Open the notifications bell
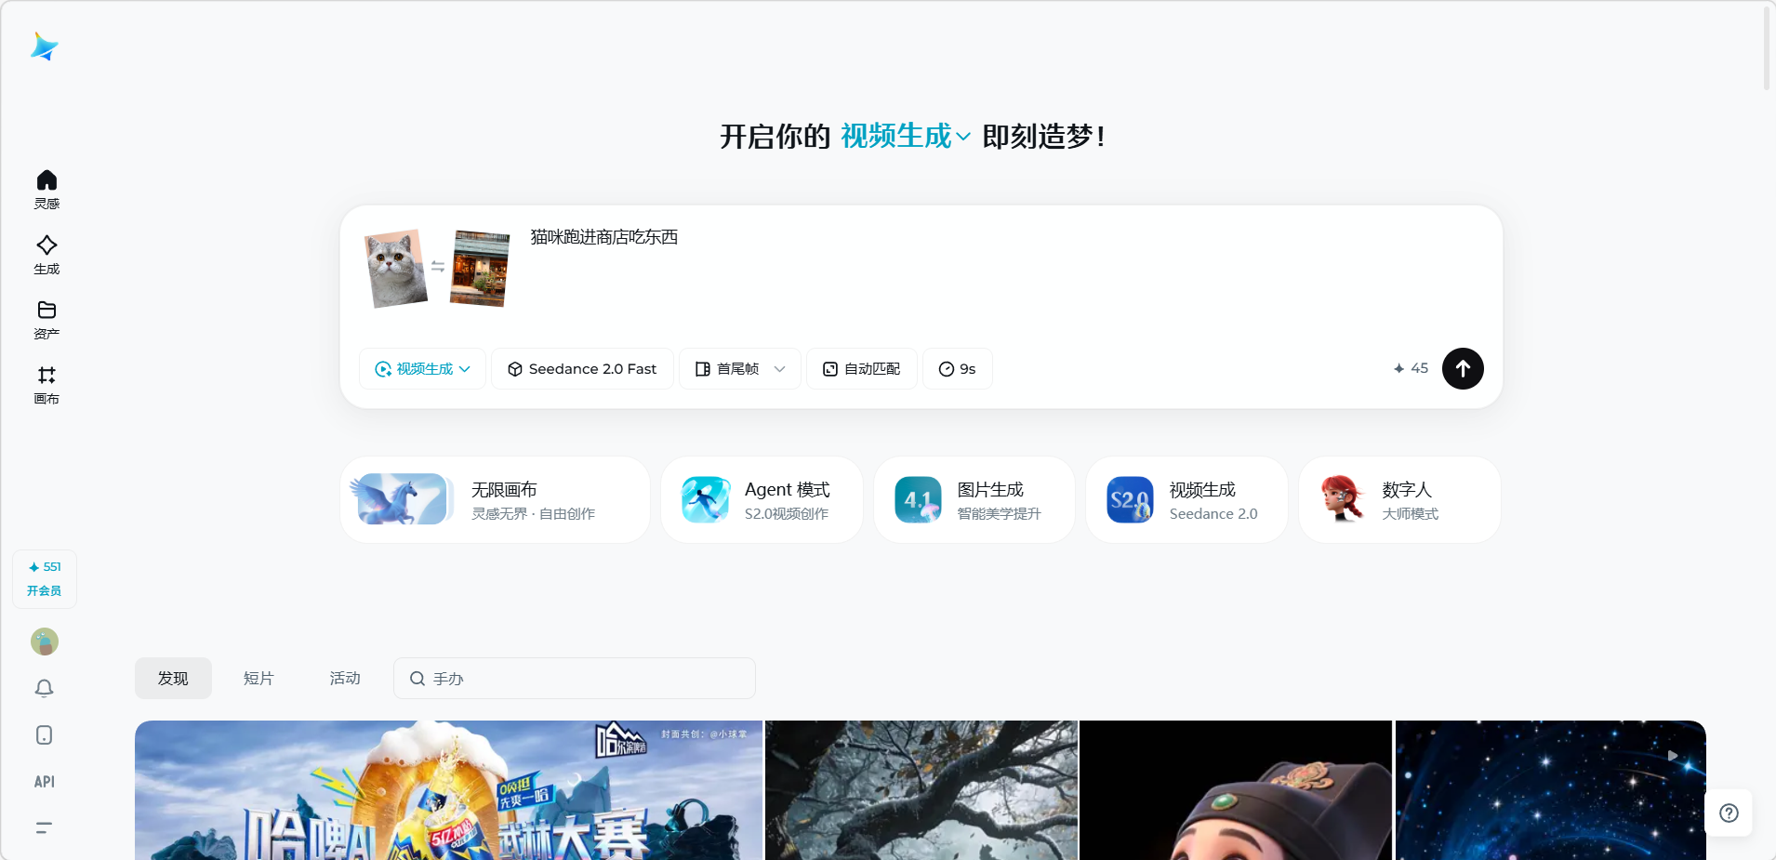This screenshot has width=1776, height=860. pyautogui.click(x=45, y=688)
